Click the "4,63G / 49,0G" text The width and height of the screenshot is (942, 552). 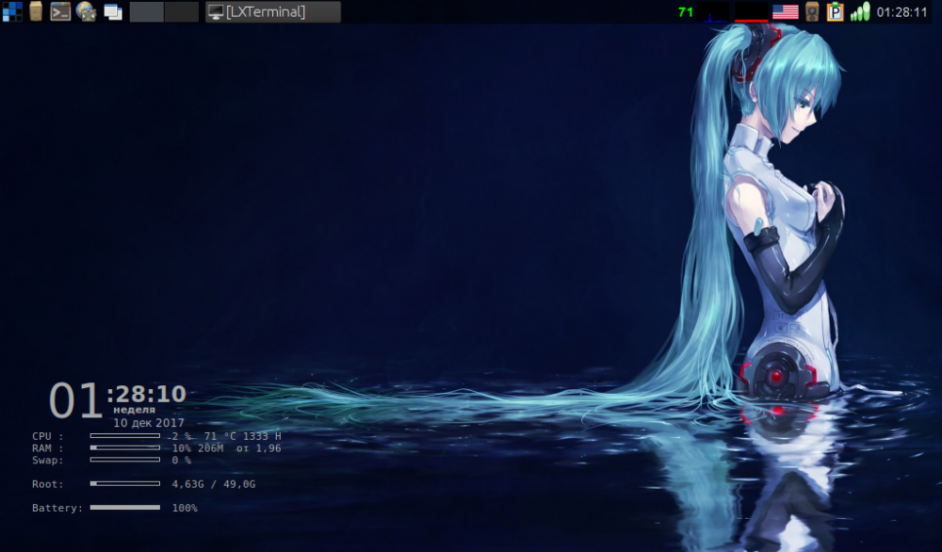213,484
